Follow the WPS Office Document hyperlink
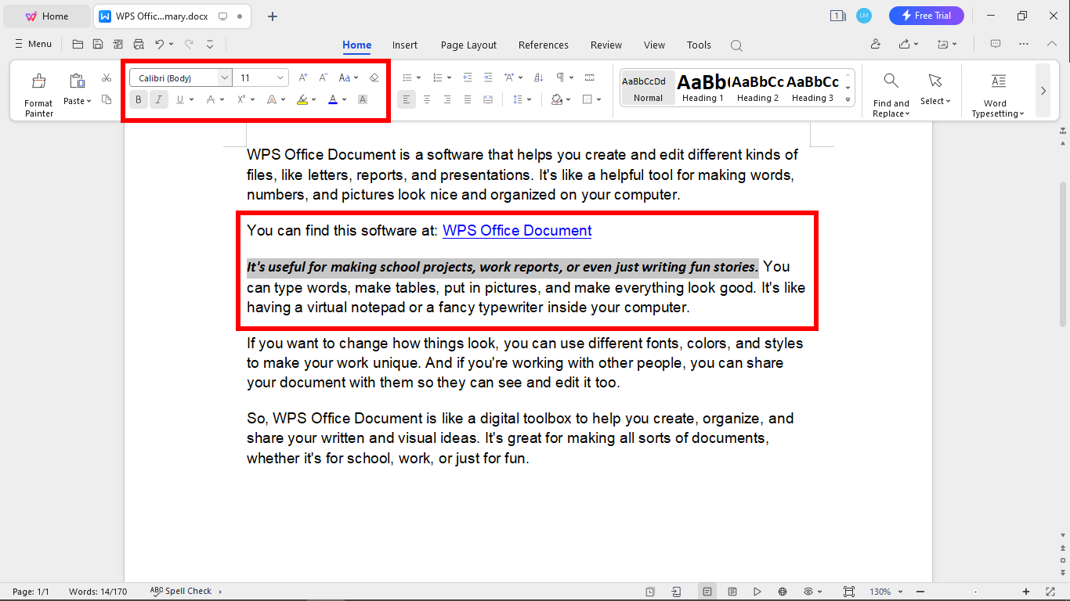Viewport: 1070px width, 601px height. [x=517, y=230]
